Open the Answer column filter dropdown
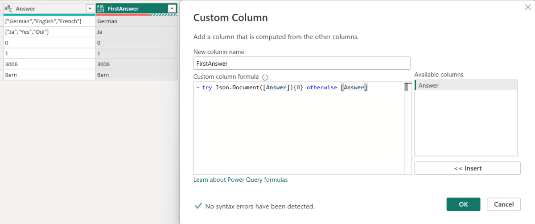The width and height of the screenshot is (535, 224). [x=91, y=8]
